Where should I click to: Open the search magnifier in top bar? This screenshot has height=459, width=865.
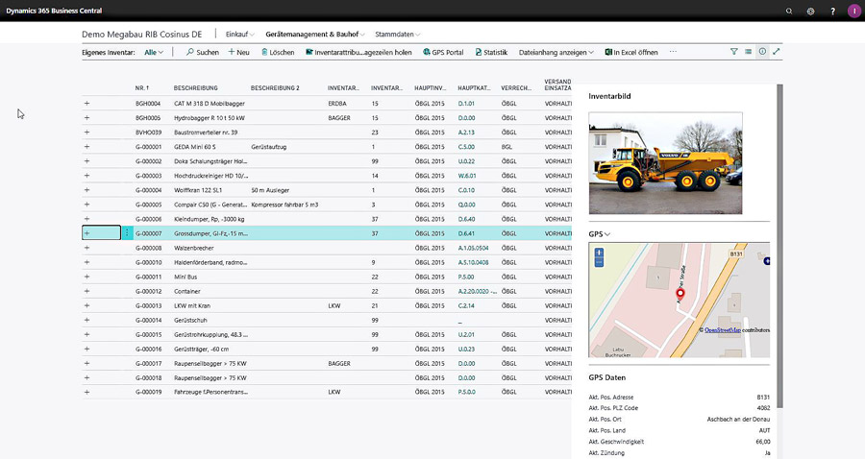[x=789, y=11]
